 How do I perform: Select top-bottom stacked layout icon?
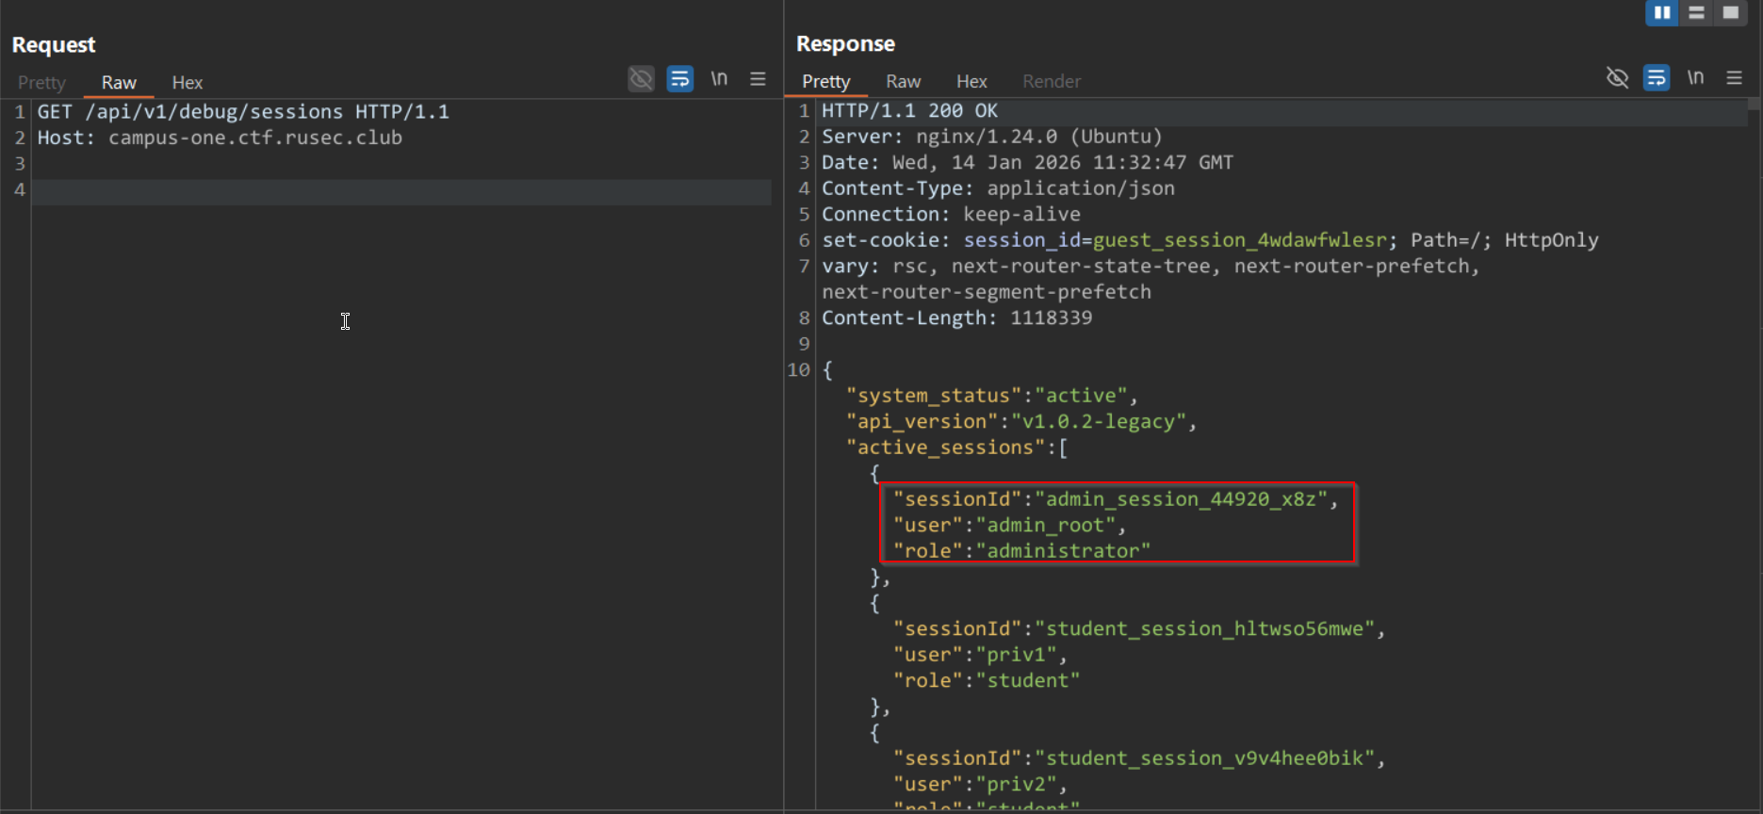[x=1696, y=12]
